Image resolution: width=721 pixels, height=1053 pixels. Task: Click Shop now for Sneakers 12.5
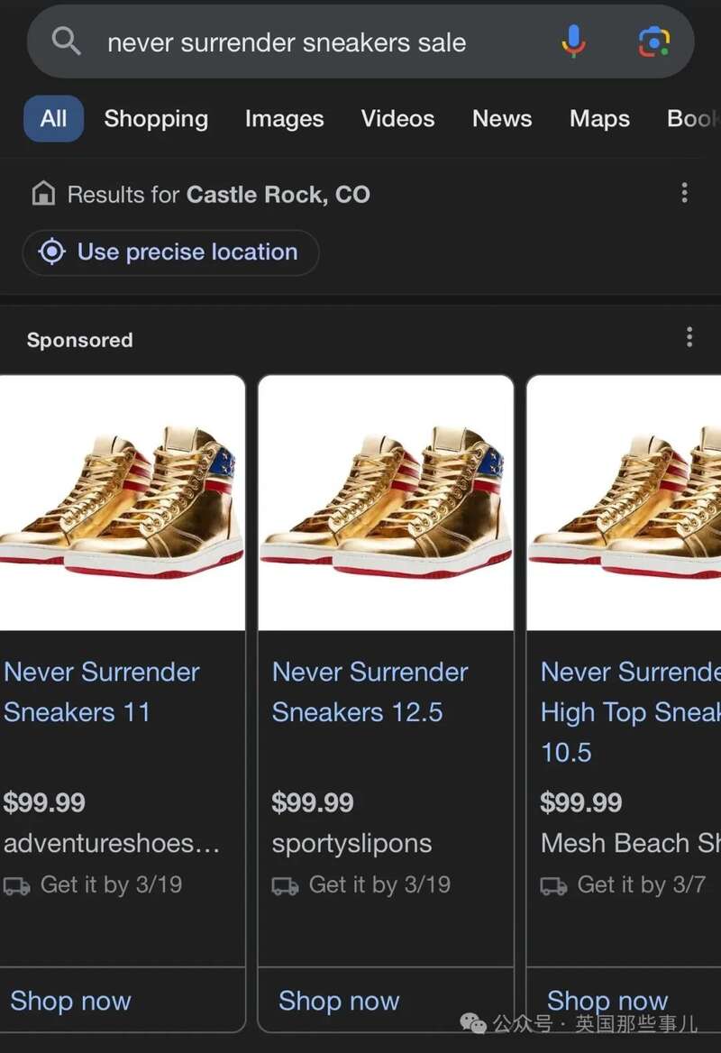click(x=339, y=1001)
